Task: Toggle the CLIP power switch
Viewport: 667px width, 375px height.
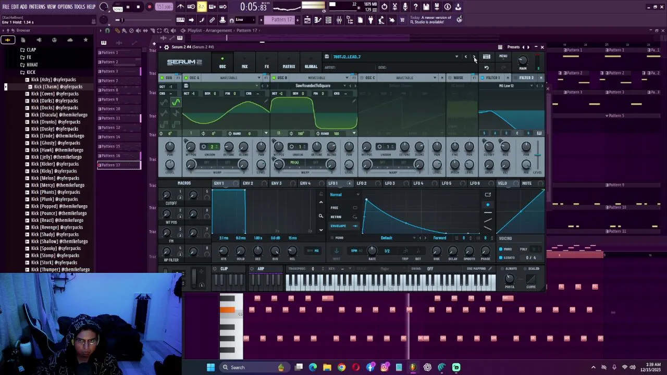Action: click(215, 269)
